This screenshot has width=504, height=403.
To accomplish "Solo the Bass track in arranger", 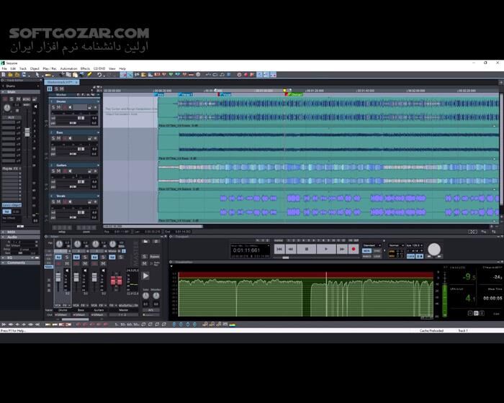I will click(53, 138).
